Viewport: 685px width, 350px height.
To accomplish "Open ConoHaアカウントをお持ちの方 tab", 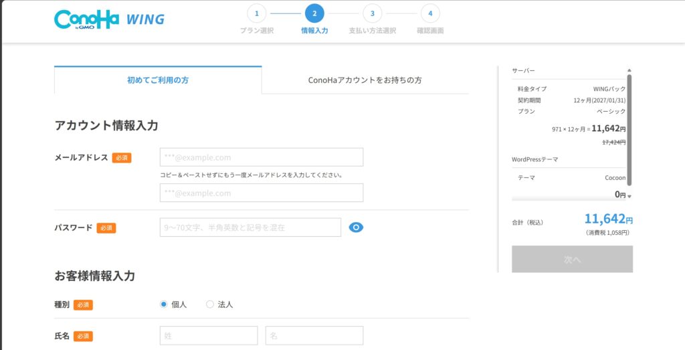I will point(365,80).
